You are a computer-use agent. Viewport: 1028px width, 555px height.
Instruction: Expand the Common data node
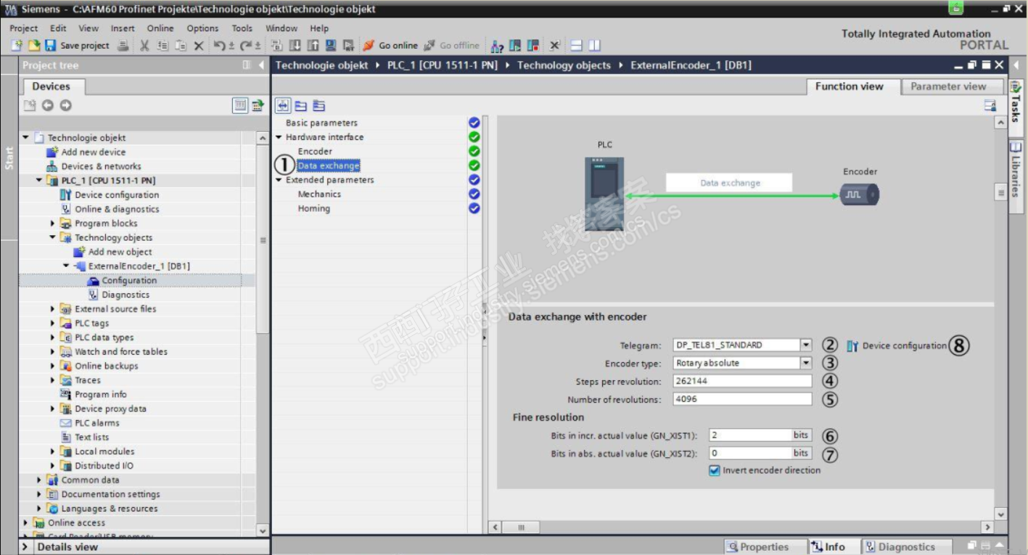(x=39, y=480)
